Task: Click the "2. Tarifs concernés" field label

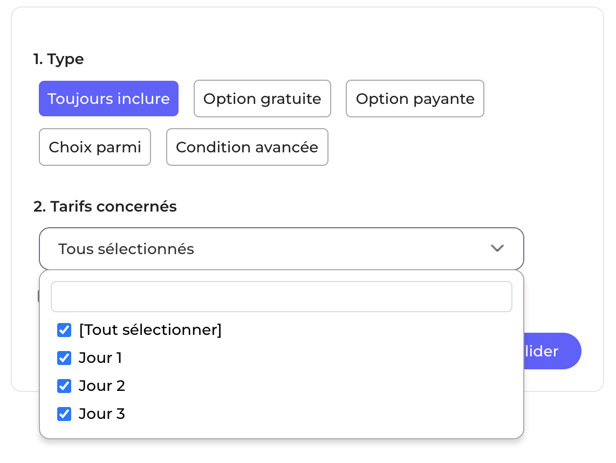Action: tap(105, 206)
